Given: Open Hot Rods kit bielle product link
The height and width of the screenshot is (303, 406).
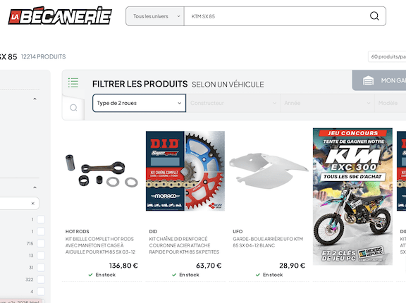Looking at the screenshot, I should tap(100, 245).
